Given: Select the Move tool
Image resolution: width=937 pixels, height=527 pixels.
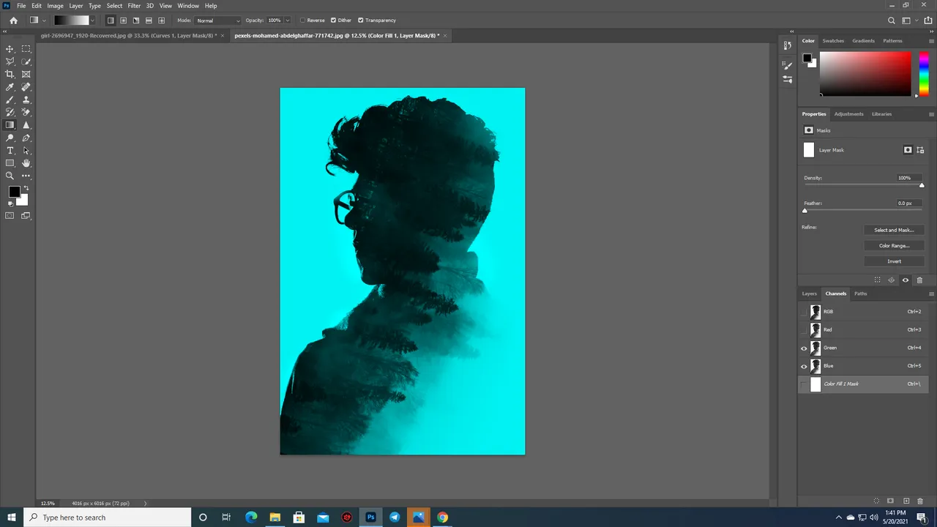Looking at the screenshot, I should [x=10, y=49].
